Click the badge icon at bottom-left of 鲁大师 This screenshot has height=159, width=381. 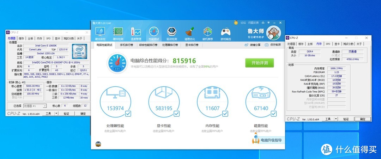click(98, 144)
